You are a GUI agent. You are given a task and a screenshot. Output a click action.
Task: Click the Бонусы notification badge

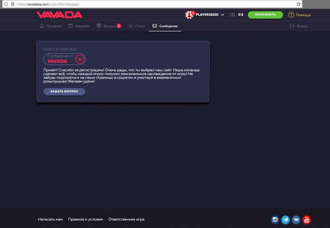click(119, 26)
